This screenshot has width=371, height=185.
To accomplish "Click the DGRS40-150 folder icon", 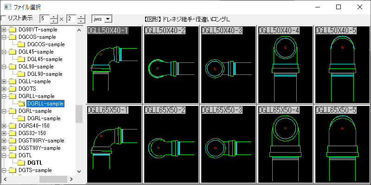I will [12, 126].
